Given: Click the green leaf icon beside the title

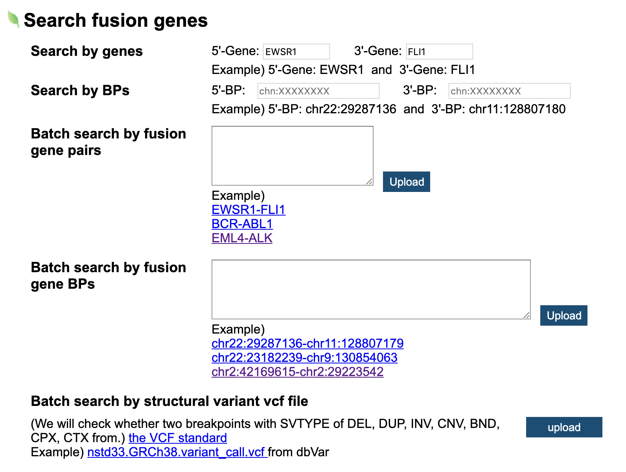Looking at the screenshot, I should tap(13, 19).
